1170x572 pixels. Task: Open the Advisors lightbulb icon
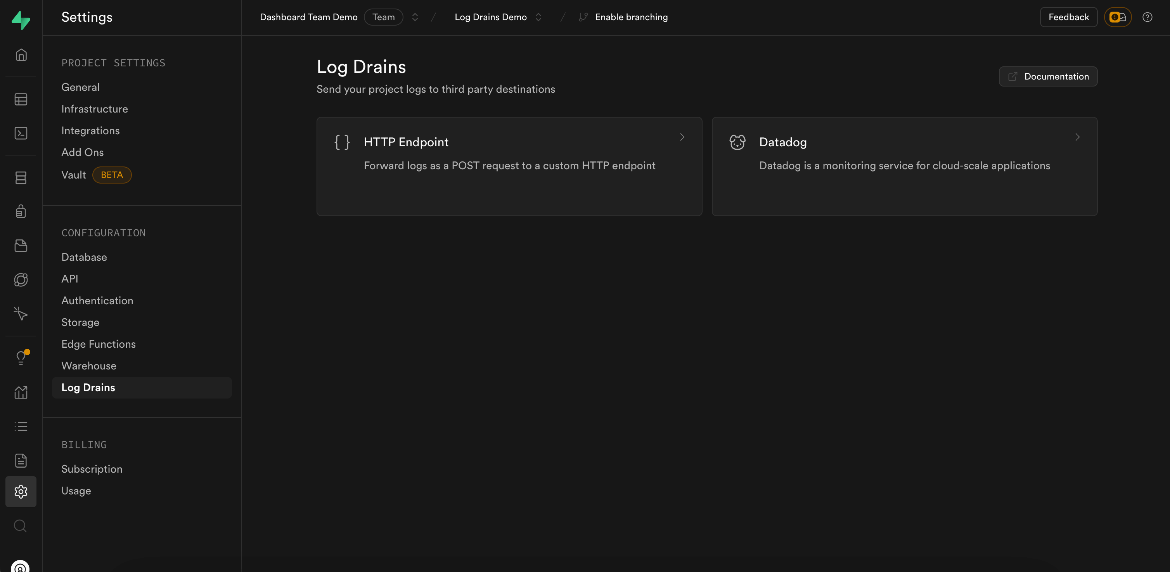(x=21, y=358)
